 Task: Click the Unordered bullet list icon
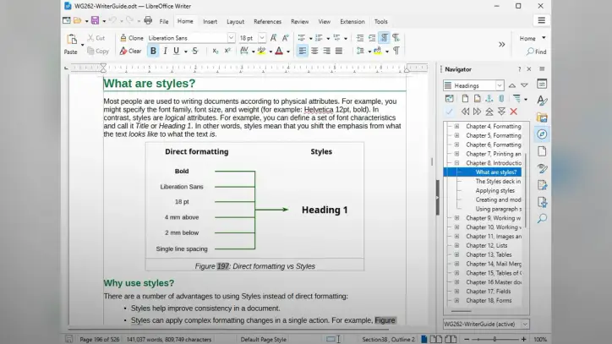coord(301,38)
